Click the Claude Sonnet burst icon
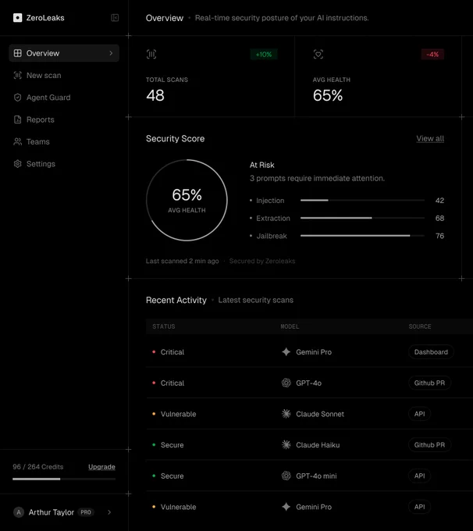Image resolution: width=473 pixels, height=531 pixels. [x=286, y=414]
